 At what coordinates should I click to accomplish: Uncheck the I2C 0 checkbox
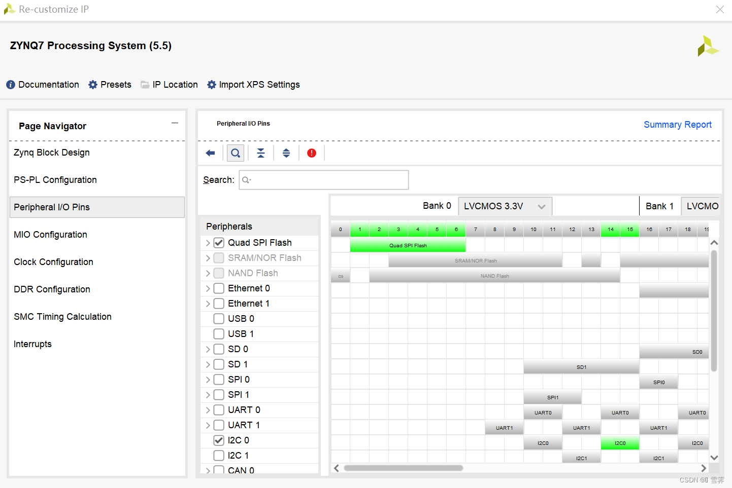219,440
